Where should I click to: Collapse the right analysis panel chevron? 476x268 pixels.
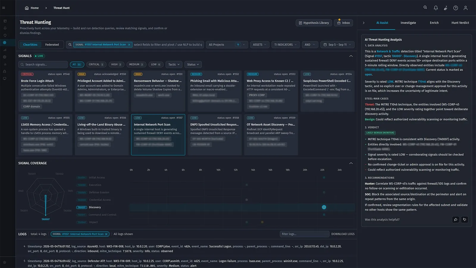click(x=364, y=23)
